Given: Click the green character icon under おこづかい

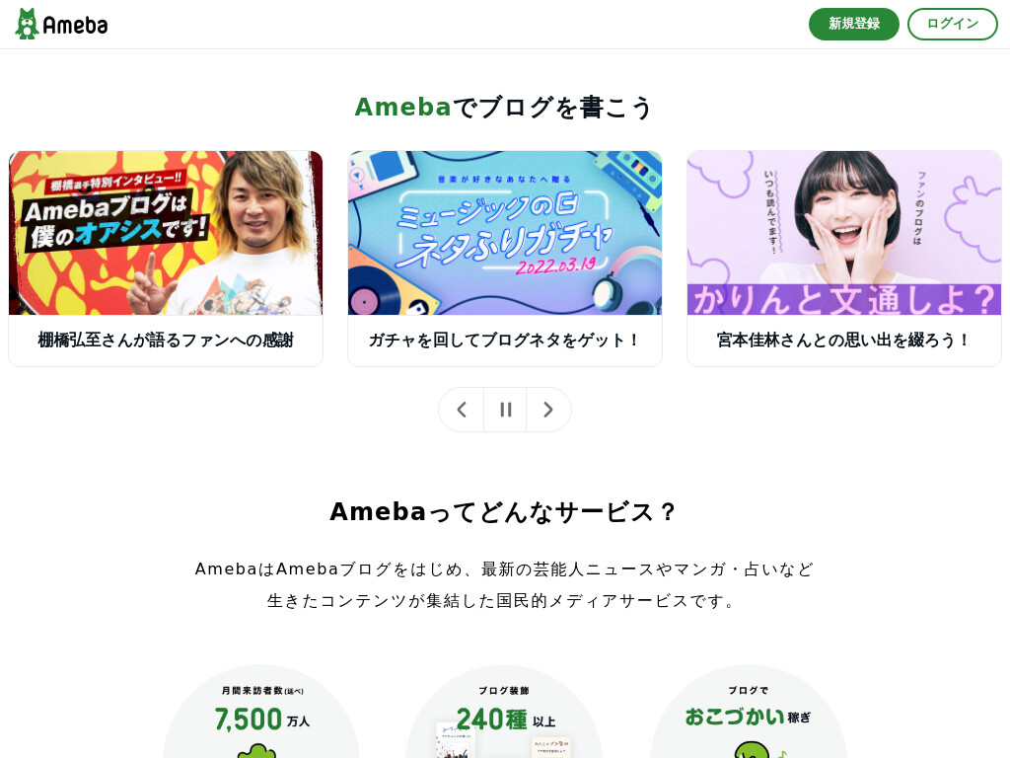Looking at the screenshot, I should click(x=755, y=750).
